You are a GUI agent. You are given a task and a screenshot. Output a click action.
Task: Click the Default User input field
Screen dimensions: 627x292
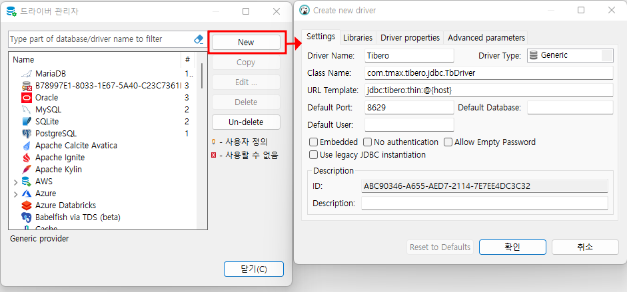click(x=410, y=124)
